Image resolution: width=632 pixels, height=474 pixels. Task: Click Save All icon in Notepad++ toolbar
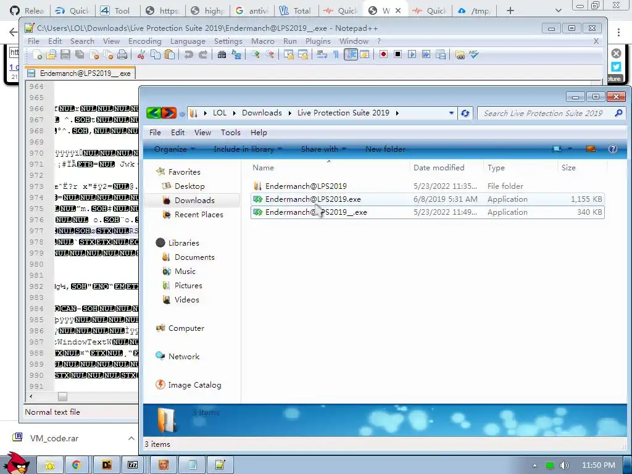point(80,55)
